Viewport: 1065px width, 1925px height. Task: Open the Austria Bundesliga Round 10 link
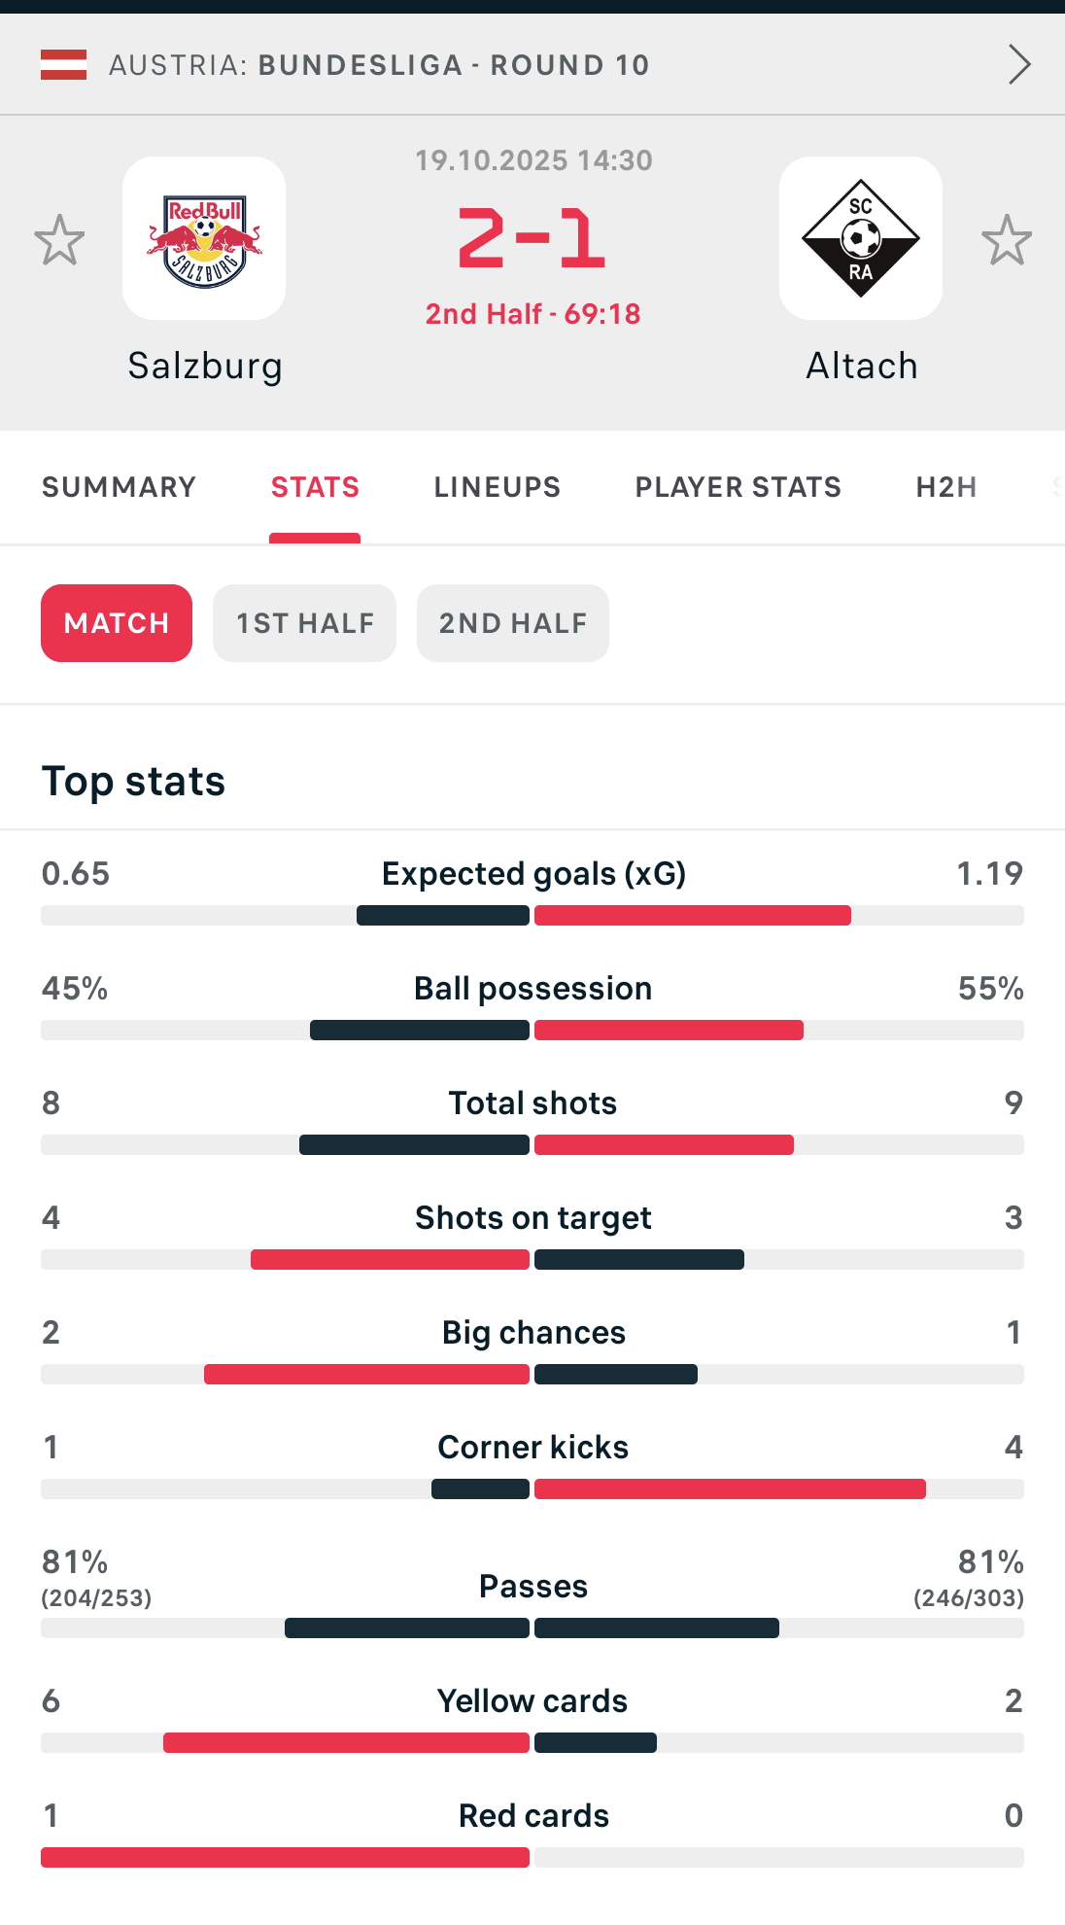coord(379,65)
